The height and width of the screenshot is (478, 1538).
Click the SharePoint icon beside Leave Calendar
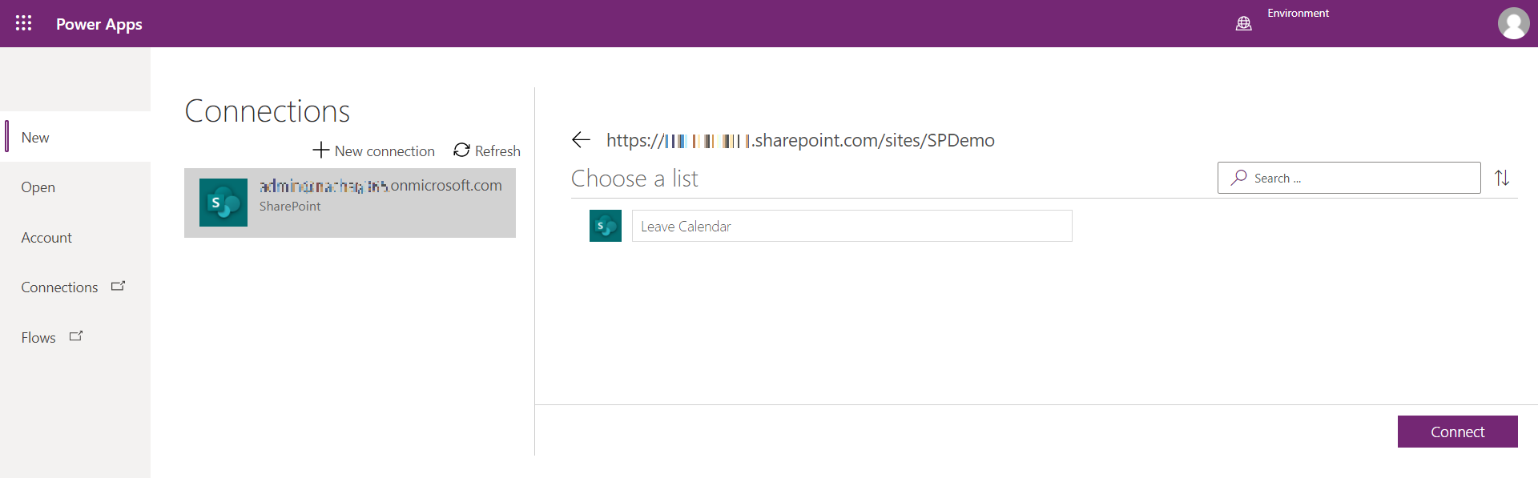(x=606, y=226)
